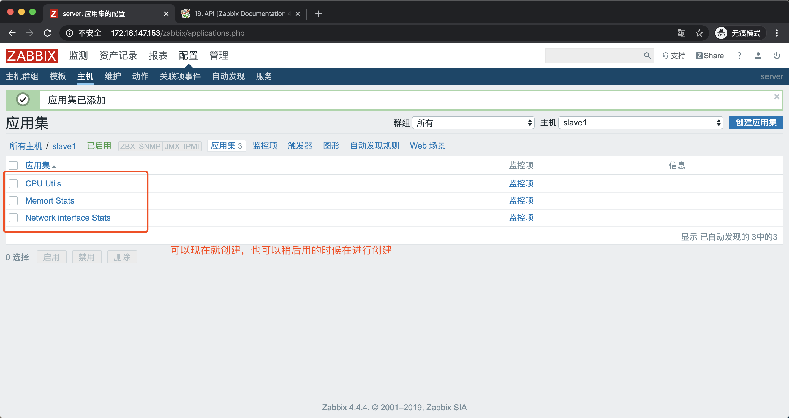Screen dimensions: 789x418
Task: Bookmark page with star icon
Action: 699,33
